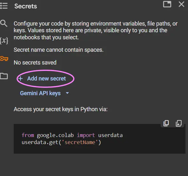188x176 pixels.
Task: Click the Secret name cannot contain spaces note
Action: (59, 50)
